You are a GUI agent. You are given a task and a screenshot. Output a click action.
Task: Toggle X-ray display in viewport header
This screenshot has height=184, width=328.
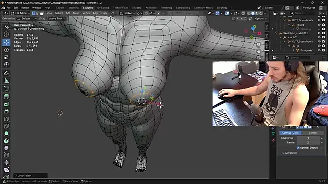(x=243, y=13)
